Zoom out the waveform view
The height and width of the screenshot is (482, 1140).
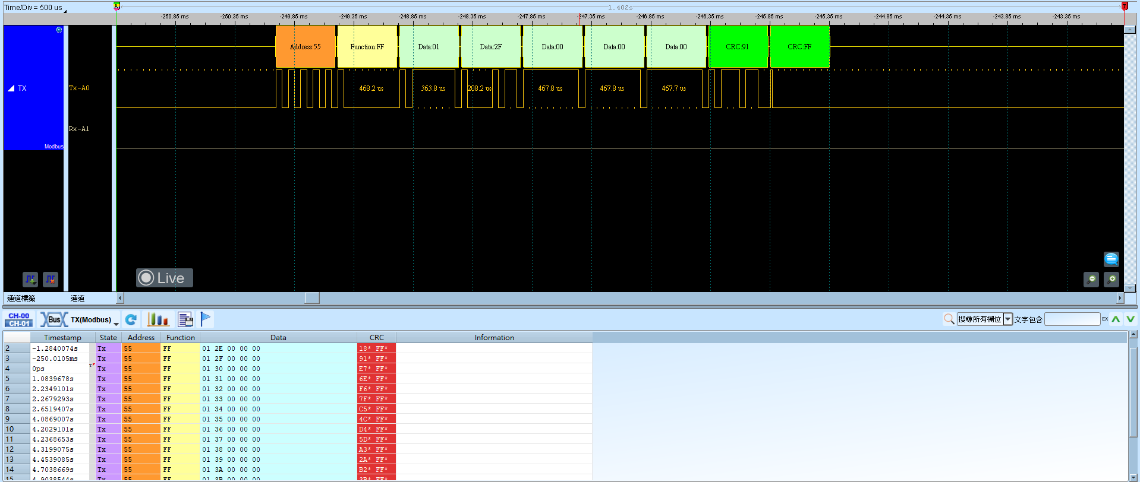1091,279
